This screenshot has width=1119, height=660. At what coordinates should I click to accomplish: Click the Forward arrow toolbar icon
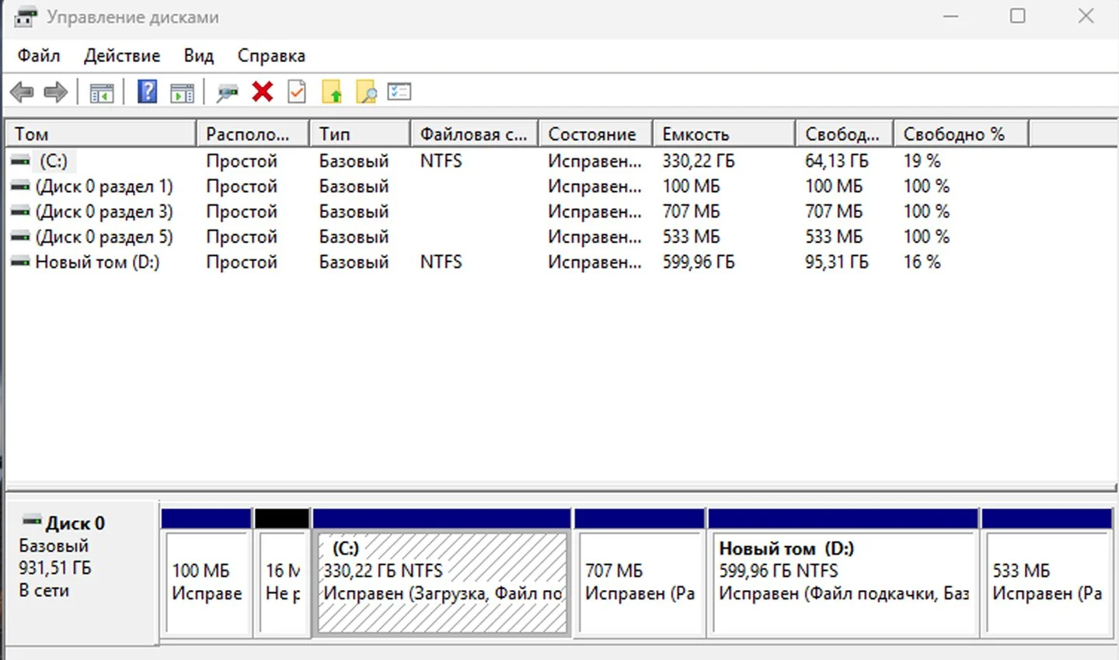56,92
